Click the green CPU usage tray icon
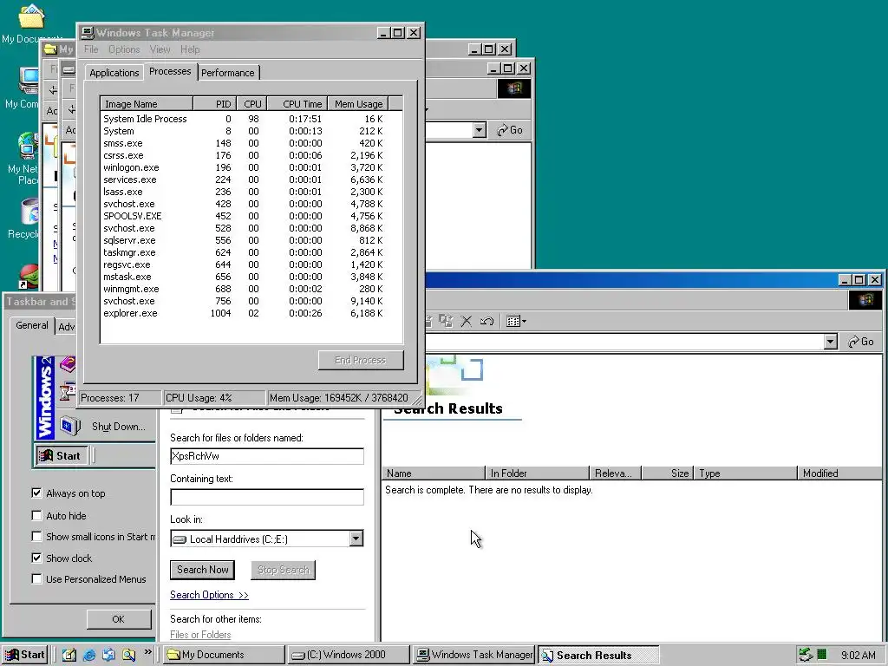Screen dimensions: 888x666 822,655
